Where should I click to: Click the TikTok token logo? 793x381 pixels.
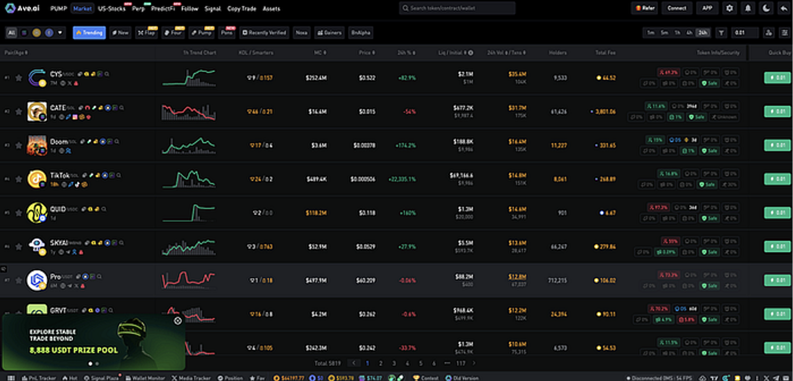pos(37,179)
